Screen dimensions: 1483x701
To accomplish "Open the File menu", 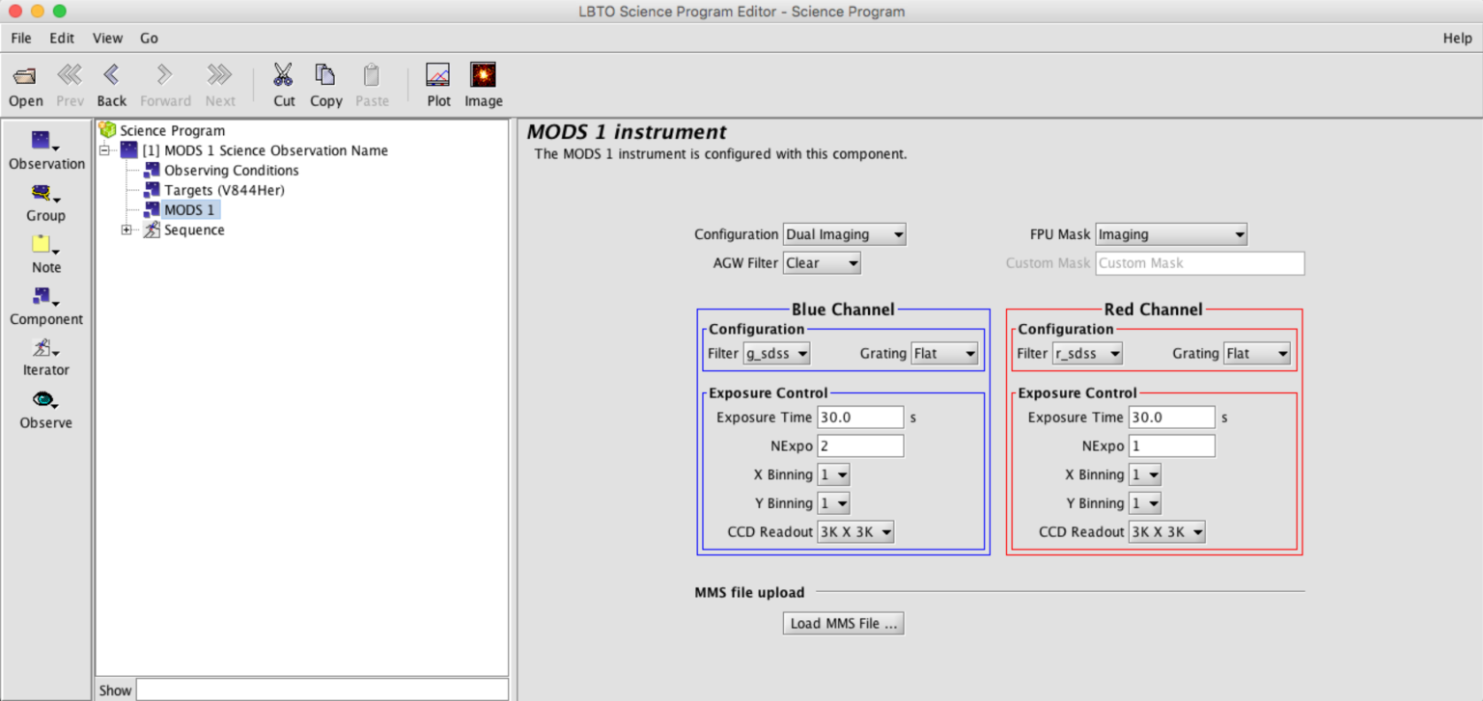I will tap(21, 39).
